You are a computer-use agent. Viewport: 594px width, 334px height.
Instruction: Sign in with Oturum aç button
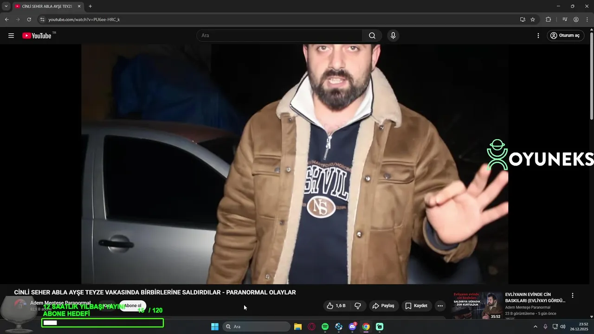[565, 36]
